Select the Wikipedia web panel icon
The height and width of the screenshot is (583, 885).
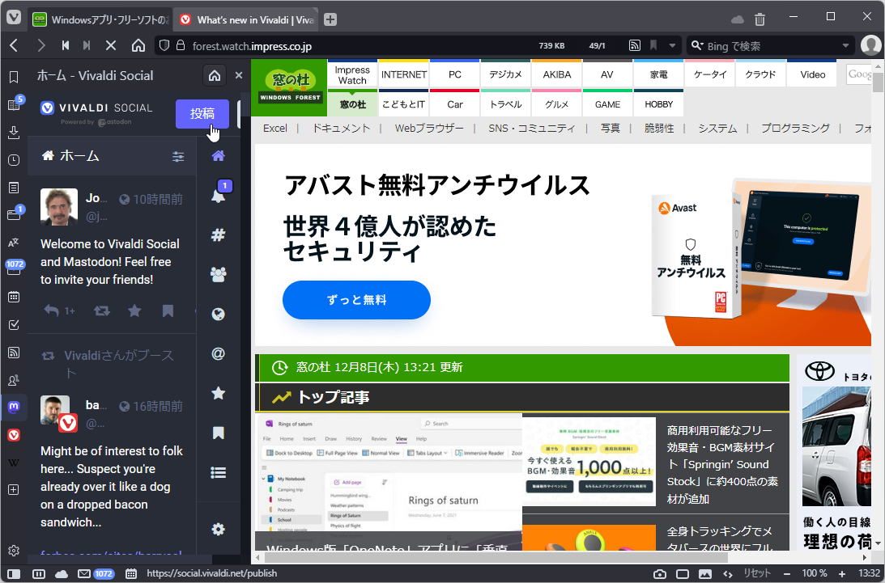[x=14, y=462]
